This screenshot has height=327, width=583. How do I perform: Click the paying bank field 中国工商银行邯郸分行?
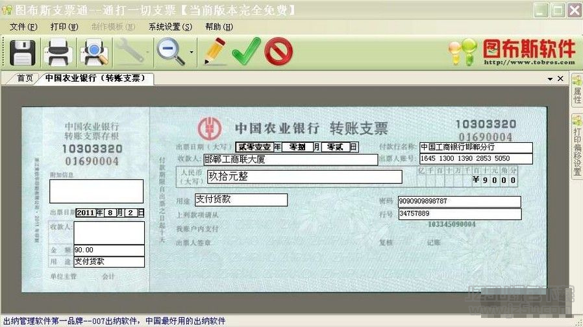coord(476,147)
